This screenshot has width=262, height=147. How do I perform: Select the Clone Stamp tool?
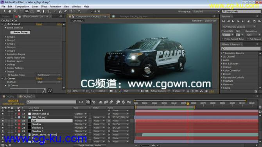[x=60, y=11]
